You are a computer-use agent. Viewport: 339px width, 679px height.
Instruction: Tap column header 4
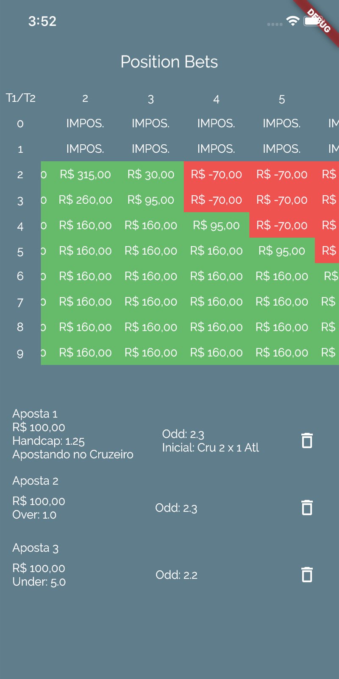tap(216, 99)
